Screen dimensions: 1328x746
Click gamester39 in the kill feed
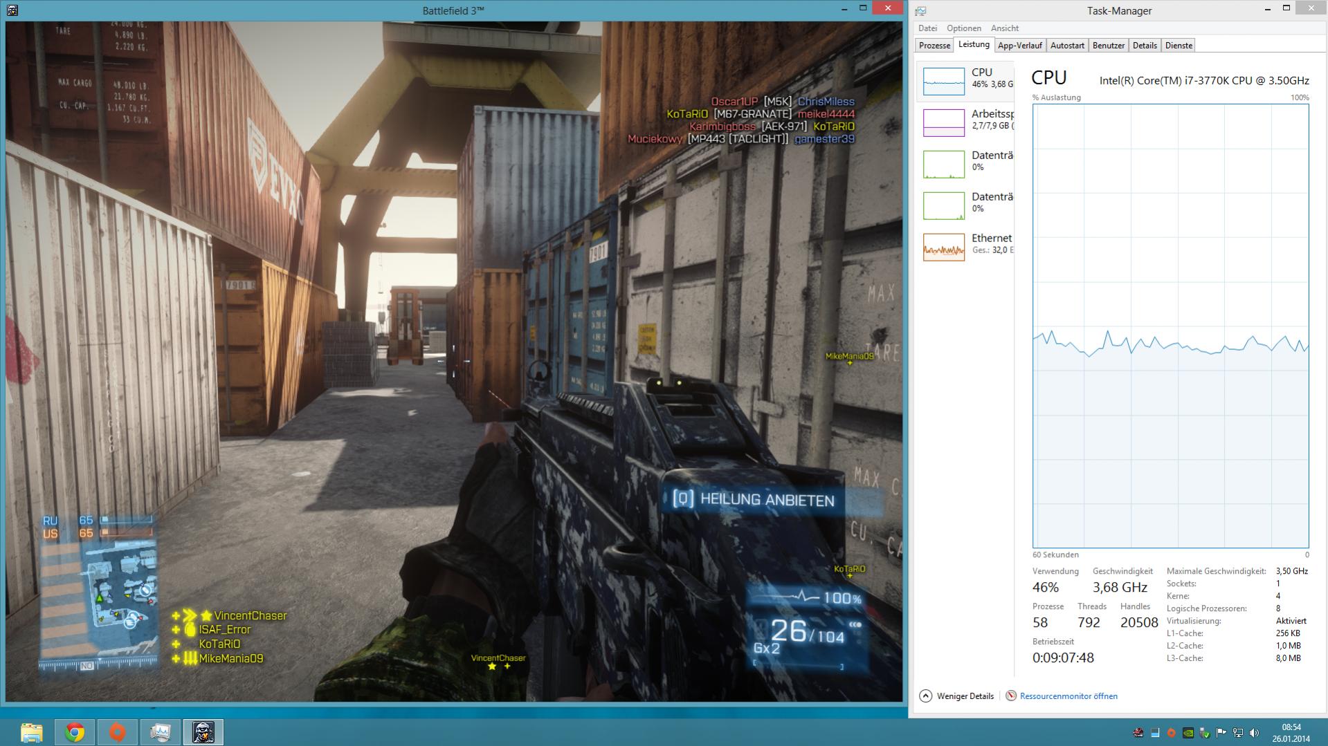824,139
